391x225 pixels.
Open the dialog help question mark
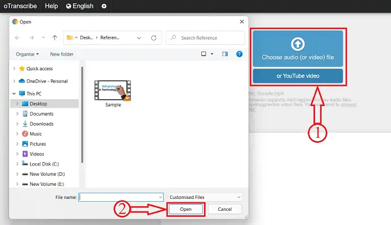click(x=239, y=54)
